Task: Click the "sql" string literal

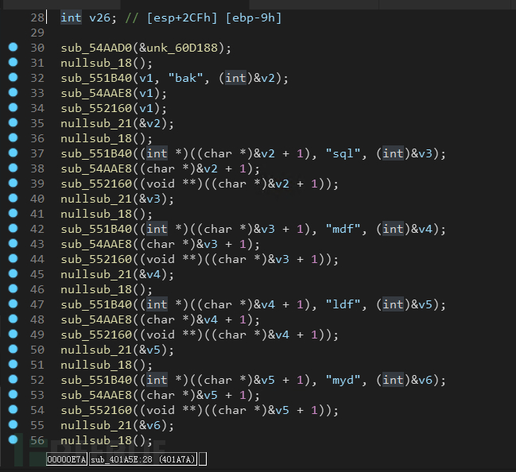Action: (x=343, y=153)
